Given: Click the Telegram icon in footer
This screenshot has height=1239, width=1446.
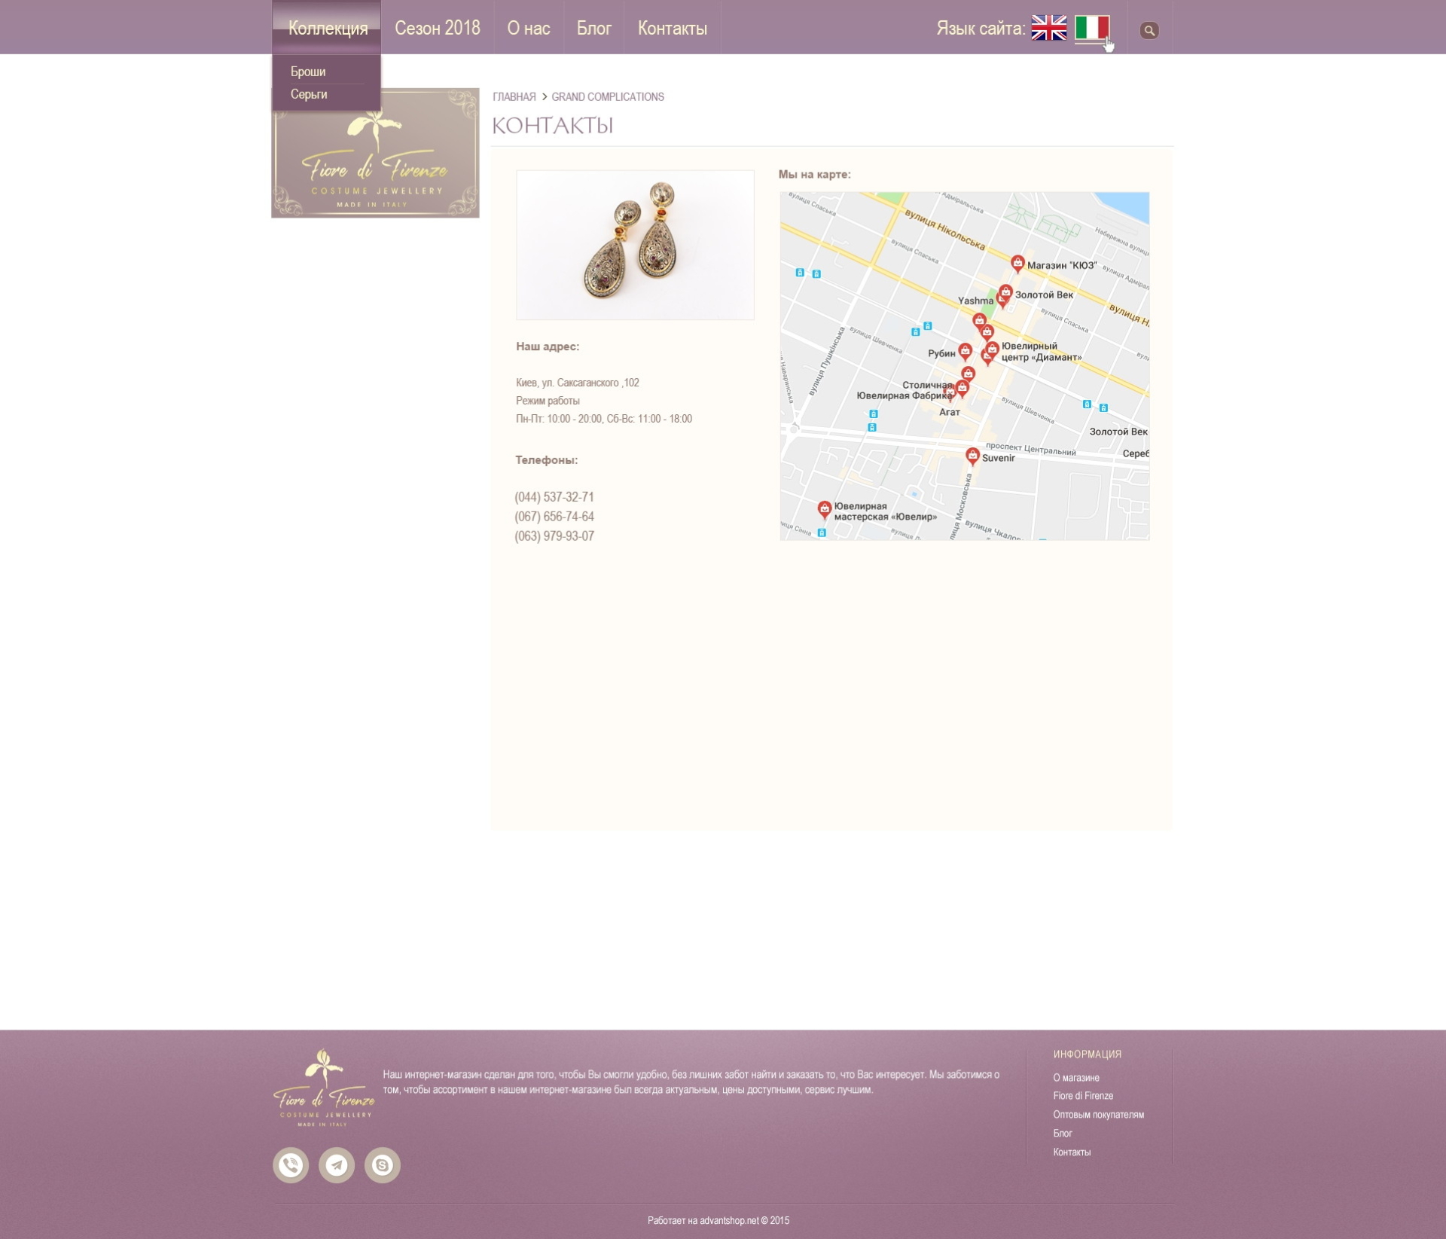Looking at the screenshot, I should point(337,1165).
